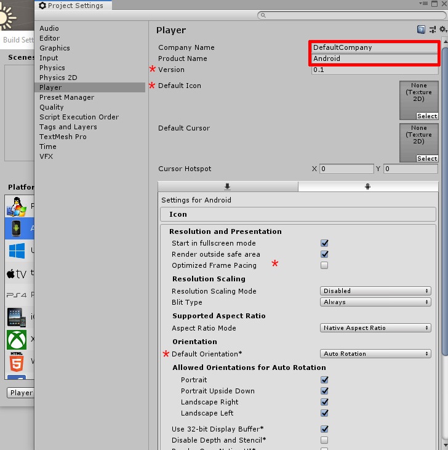Select the Apple tvOS platform icon

coord(16,274)
